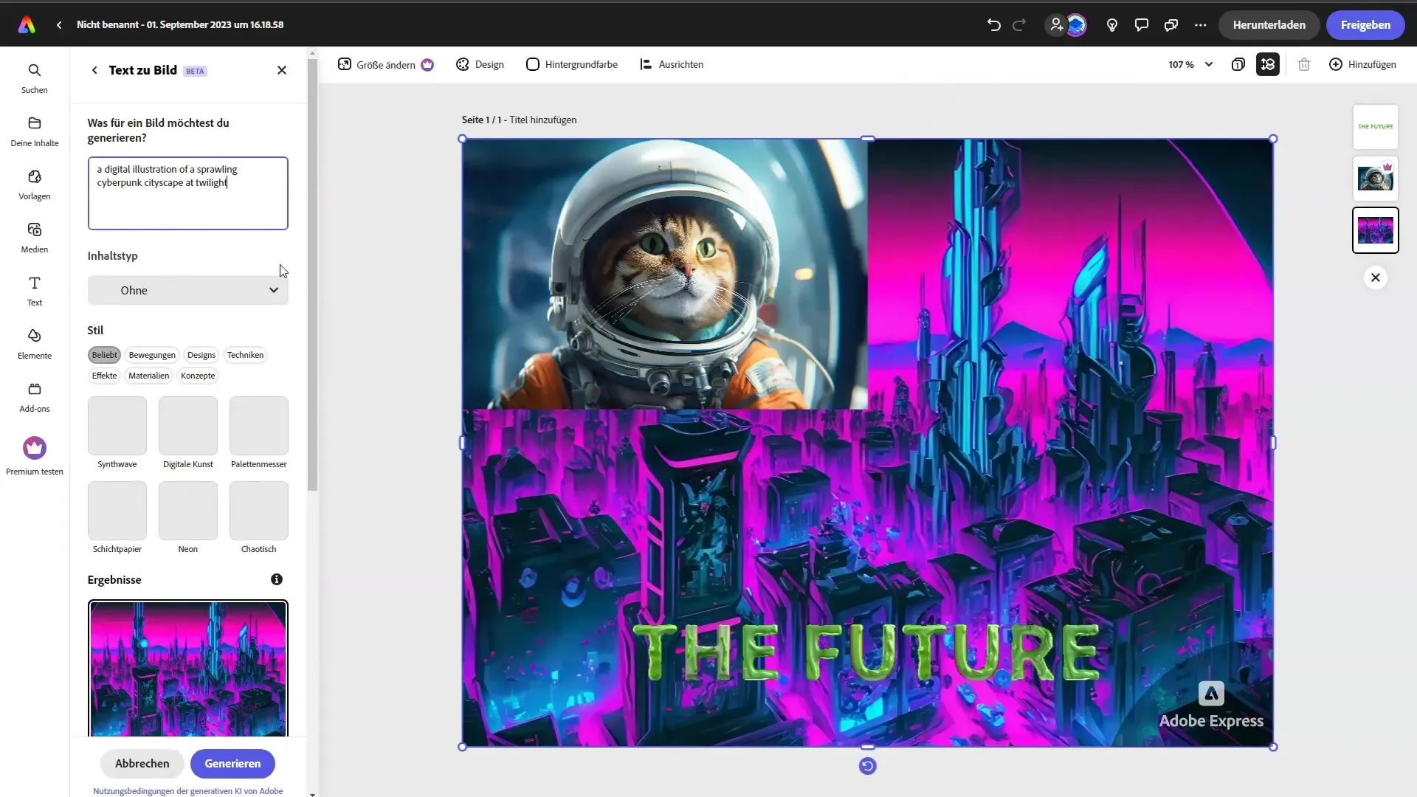Viewport: 1417px width, 797px height.
Task: Click the Nutzungsbedingungen link at bottom
Action: [188, 791]
